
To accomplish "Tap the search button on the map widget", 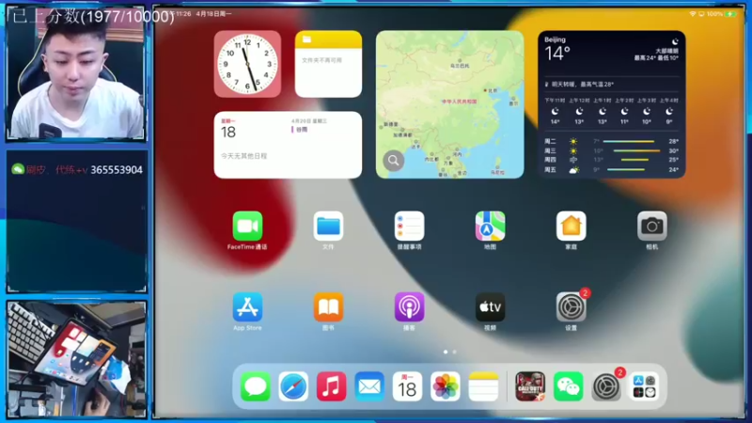I will tap(393, 161).
